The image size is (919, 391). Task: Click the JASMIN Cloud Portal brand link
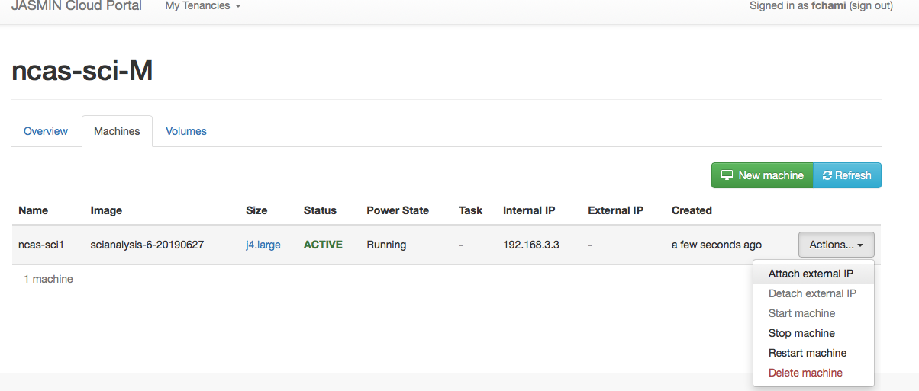click(76, 5)
